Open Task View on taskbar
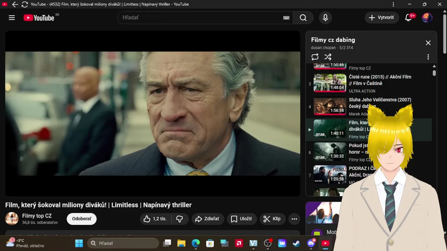The height and width of the screenshot is (251, 447). coord(167,243)
